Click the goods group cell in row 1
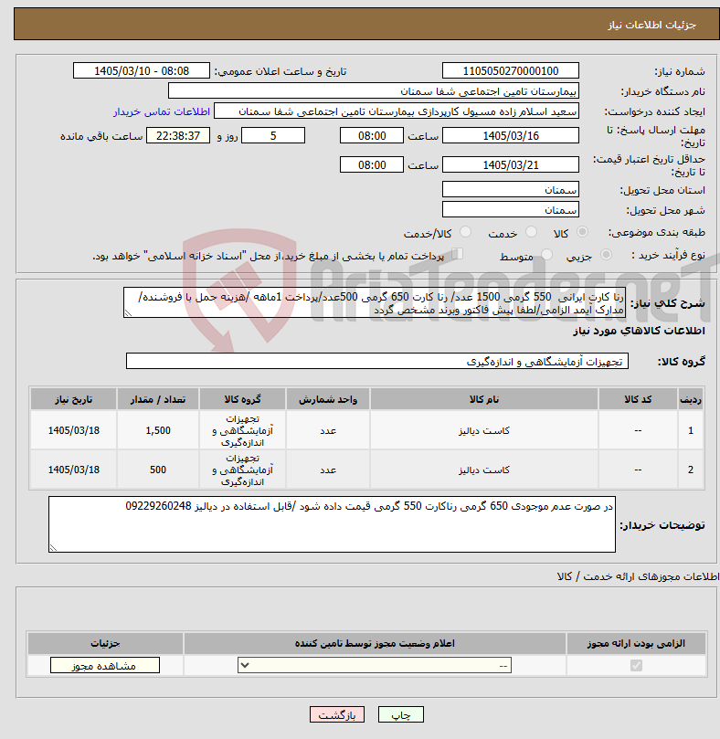 pos(242,430)
